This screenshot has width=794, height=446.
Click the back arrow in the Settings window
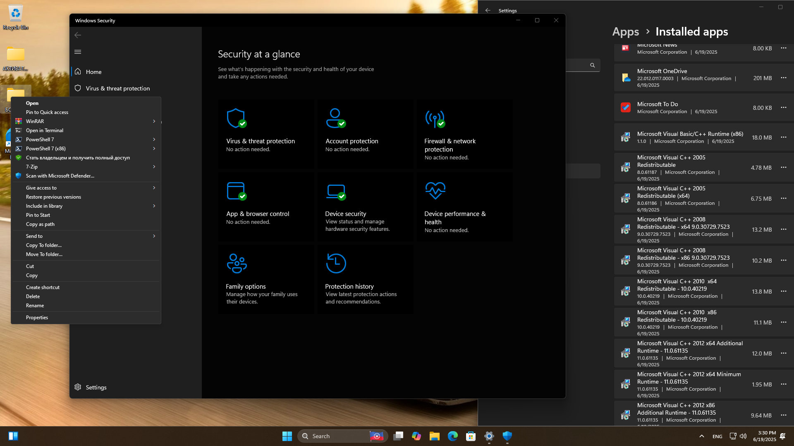click(488, 11)
